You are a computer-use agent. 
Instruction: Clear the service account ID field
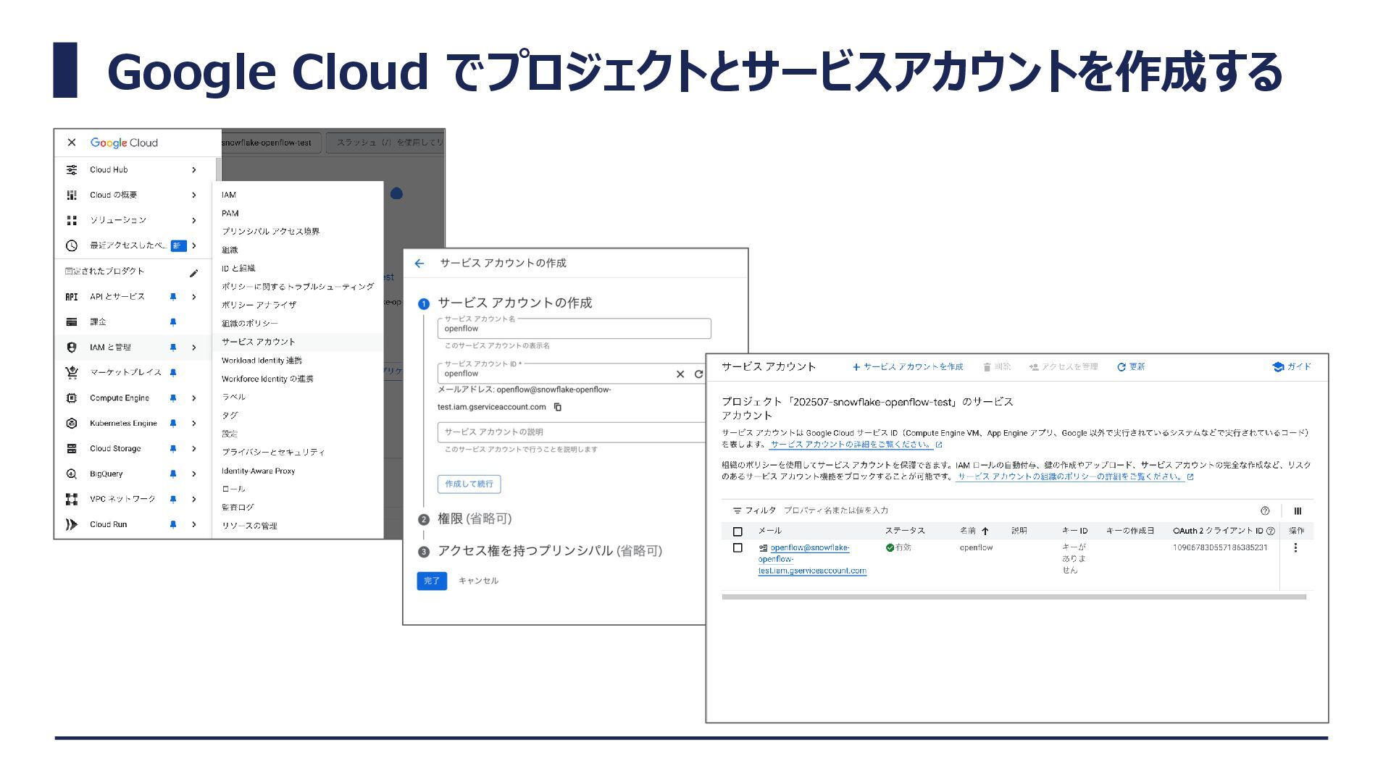pos(680,374)
